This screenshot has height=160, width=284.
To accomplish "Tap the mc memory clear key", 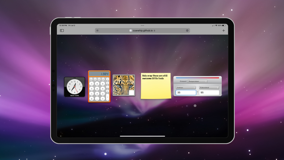I will (98, 79).
